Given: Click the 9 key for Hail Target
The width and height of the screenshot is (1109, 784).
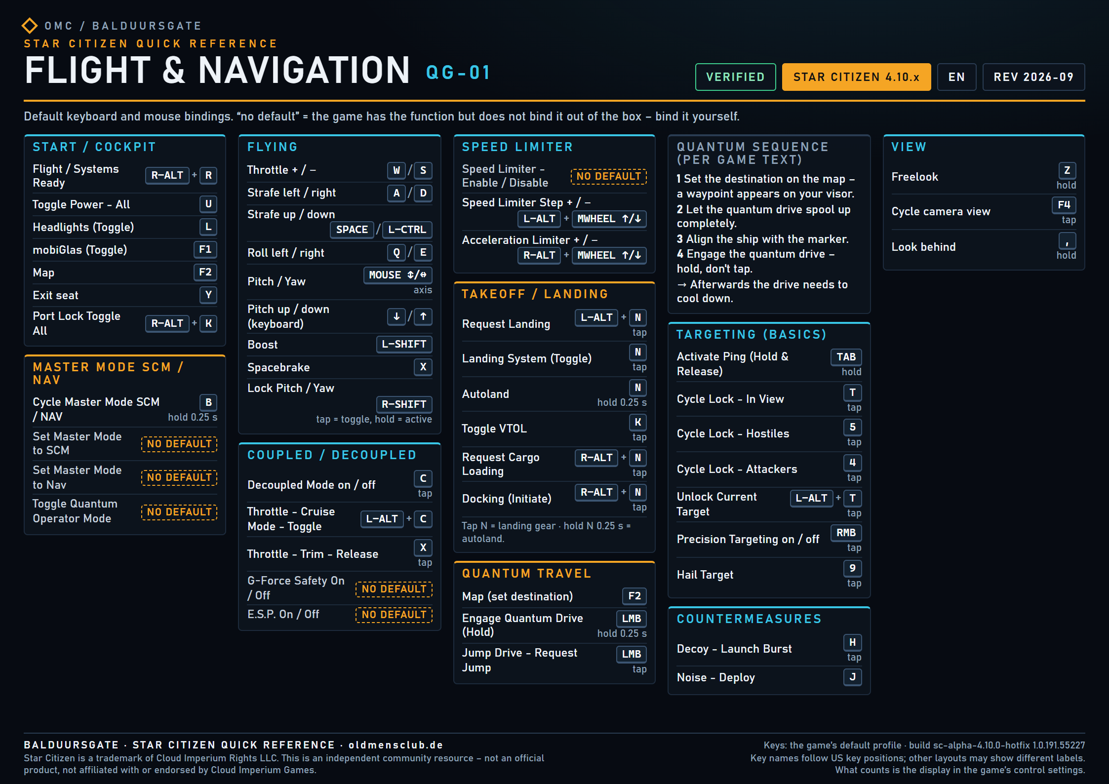Looking at the screenshot, I should (x=853, y=568).
